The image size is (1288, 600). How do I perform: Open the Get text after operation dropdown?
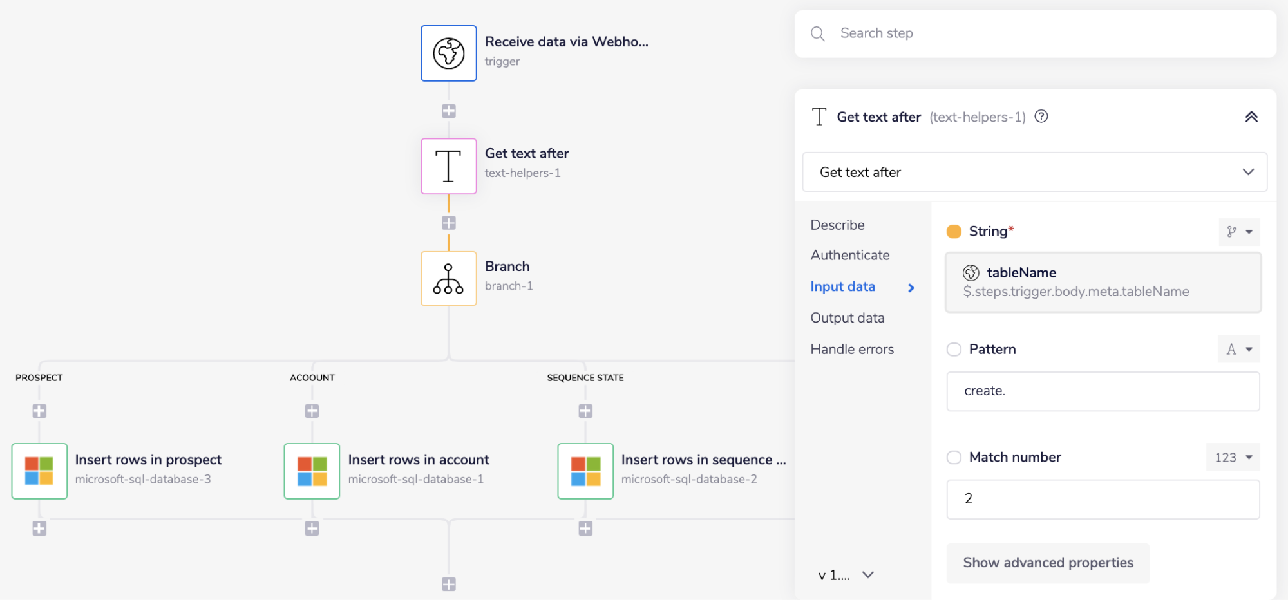point(1034,172)
